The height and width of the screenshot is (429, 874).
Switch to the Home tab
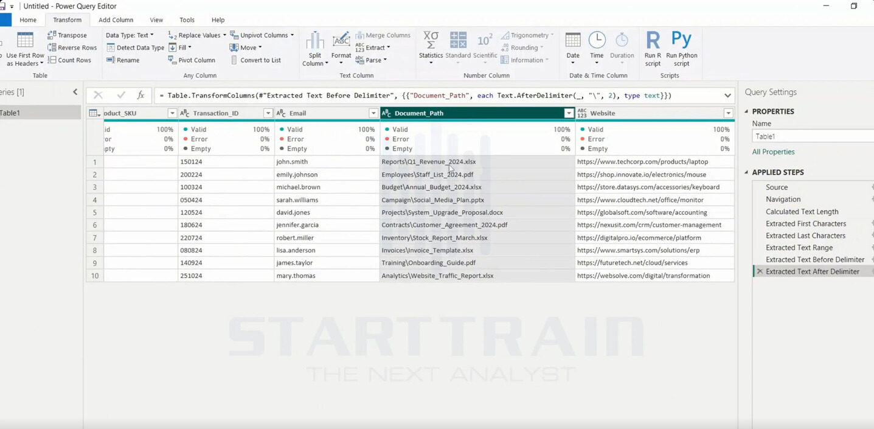click(28, 20)
